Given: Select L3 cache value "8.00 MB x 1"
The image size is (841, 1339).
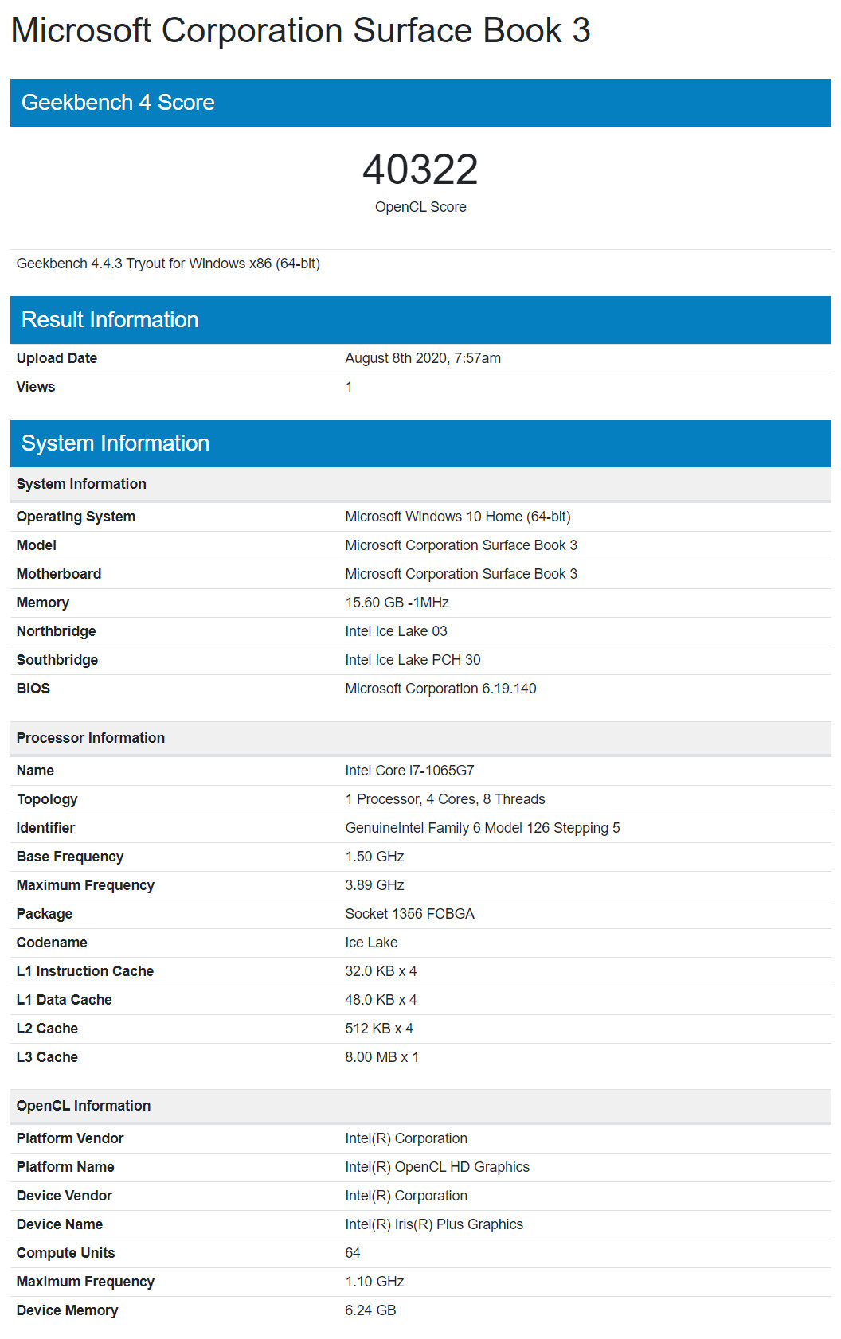Looking at the screenshot, I should (x=381, y=1057).
